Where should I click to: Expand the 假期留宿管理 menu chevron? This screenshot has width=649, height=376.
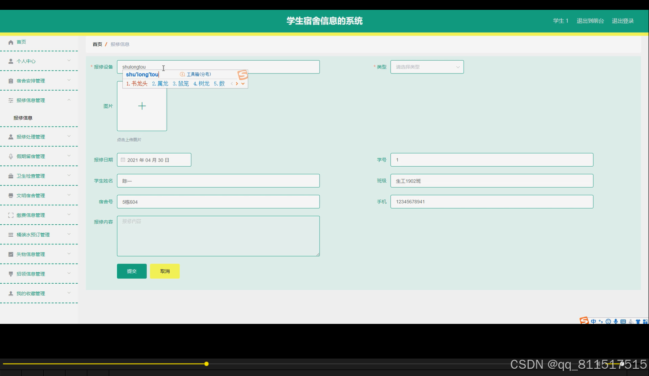69,156
